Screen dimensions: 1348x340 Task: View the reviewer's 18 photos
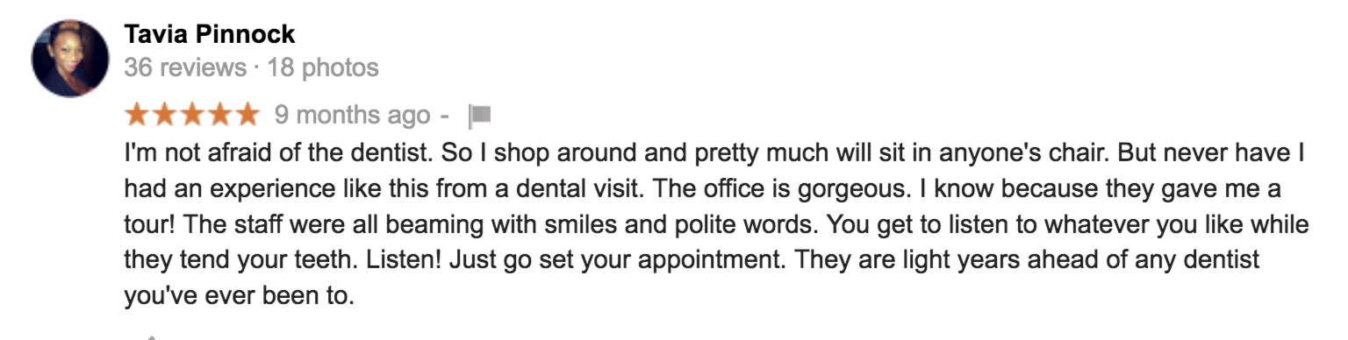tap(322, 67)
